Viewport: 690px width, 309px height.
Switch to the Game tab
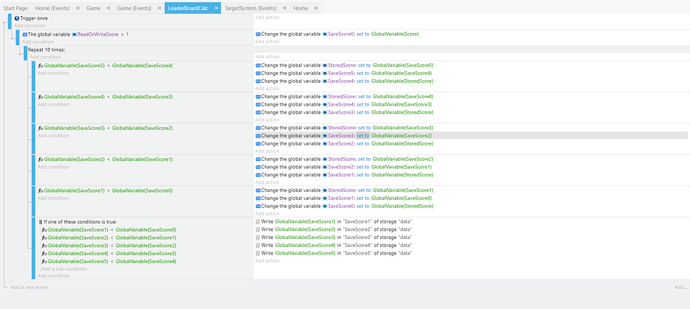pyautogui.click(x=93, y=8)
